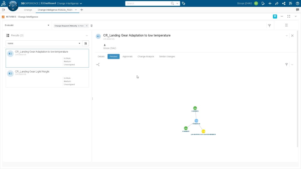Click the tag icon beside the search box
This screenshot has height=169, width=301.
coord(183,3)
